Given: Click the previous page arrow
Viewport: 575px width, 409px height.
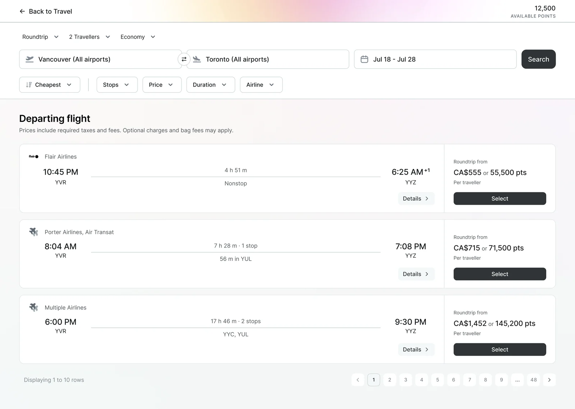Looking at the screenshot, I should pyautogui.click(x=358, y=380).
